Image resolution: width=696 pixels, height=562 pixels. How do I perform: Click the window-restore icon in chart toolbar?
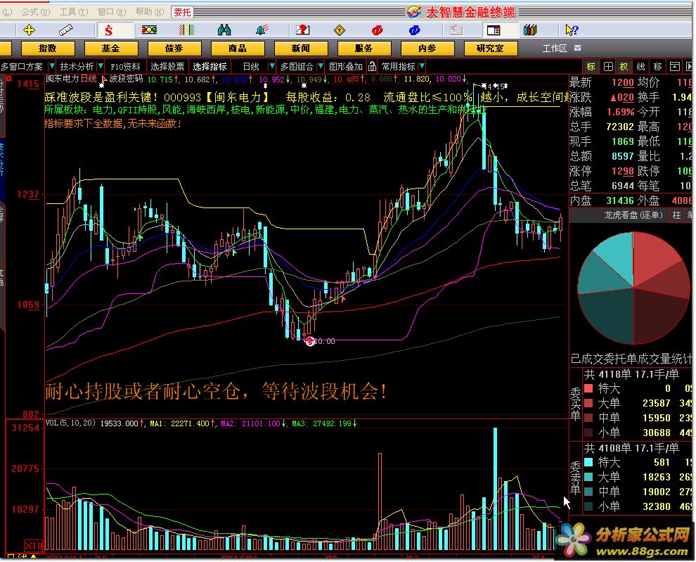675,67
